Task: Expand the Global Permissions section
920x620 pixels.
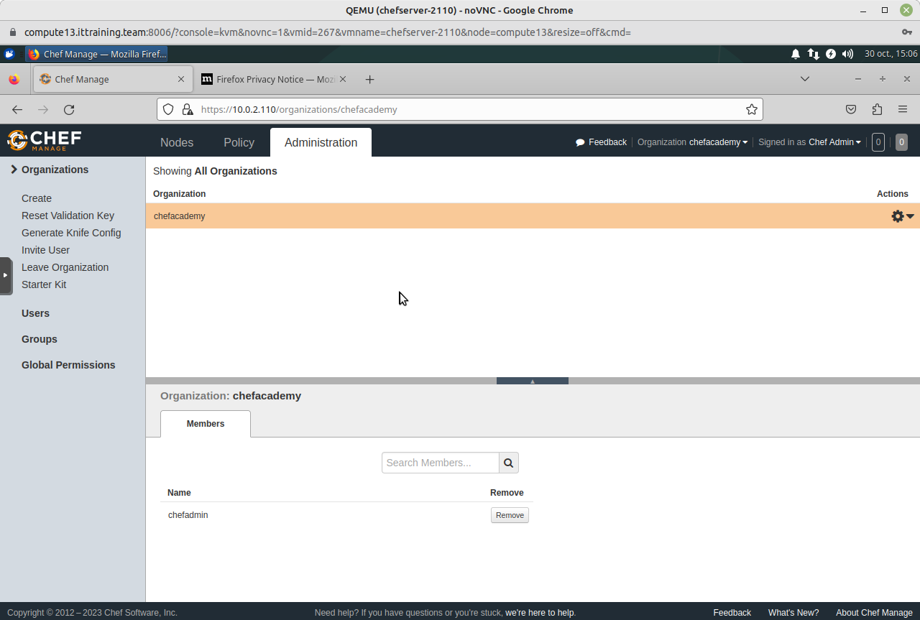Action: point(68,365)
